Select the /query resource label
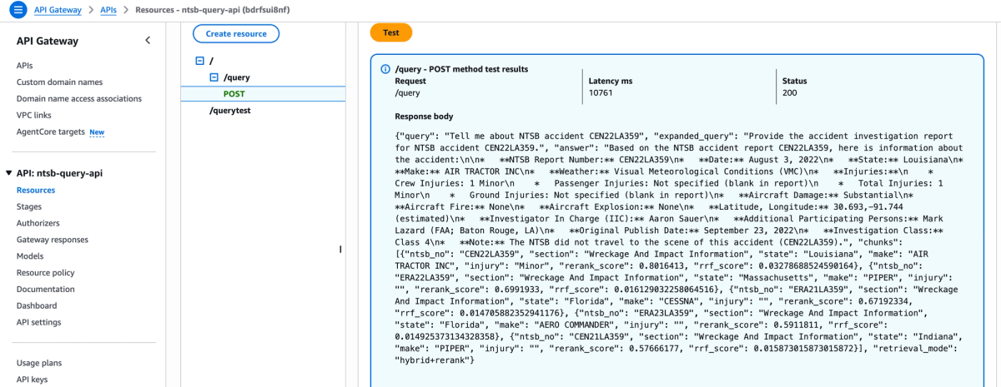Screen dimensions: 1001x387 (x=237, y=77)
